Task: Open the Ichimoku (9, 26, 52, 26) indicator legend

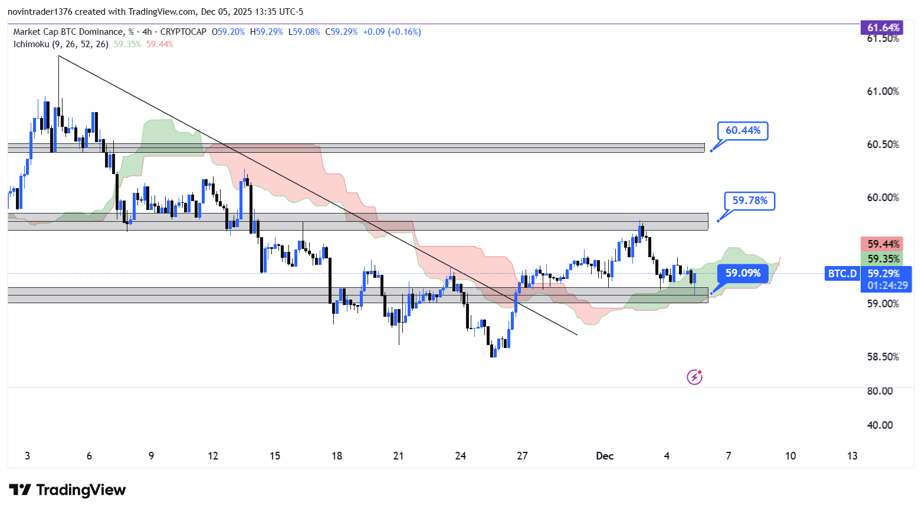Action: [61, 44]
